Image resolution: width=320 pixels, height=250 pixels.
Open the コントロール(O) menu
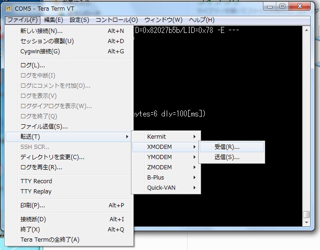coord(117,20)
